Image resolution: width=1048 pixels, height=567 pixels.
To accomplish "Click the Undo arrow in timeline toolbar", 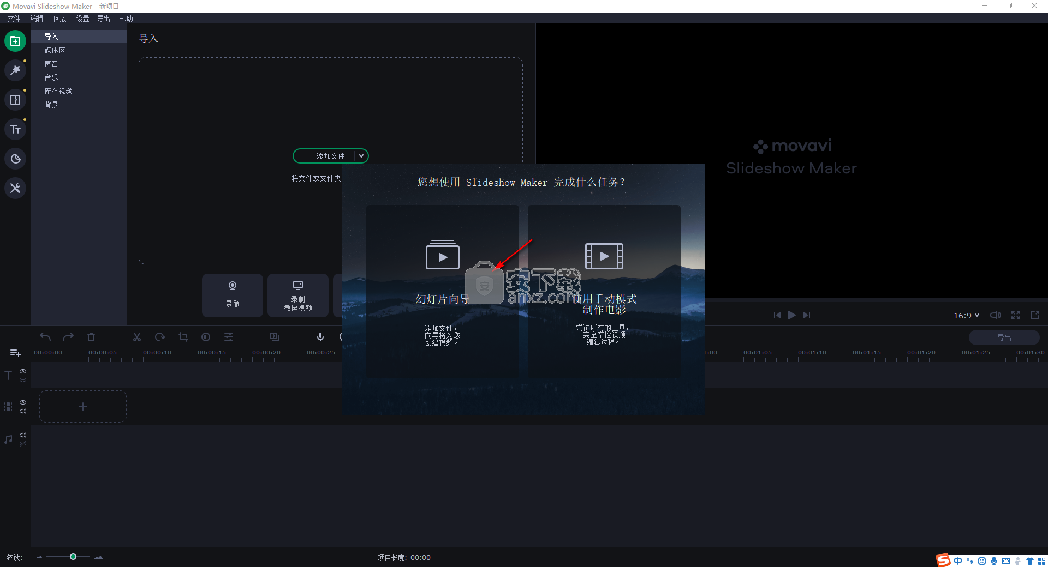I will click(x=45, y=337).
